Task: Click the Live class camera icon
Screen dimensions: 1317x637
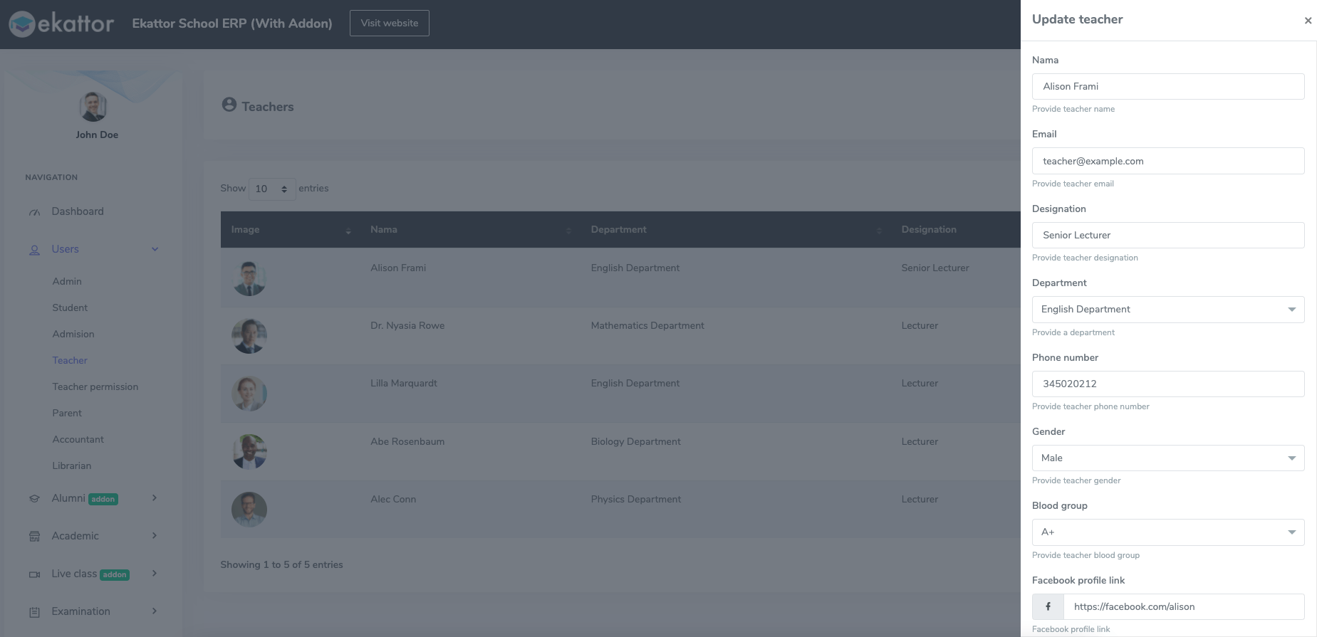Action: pyautogui.click(x=34, y=574)
